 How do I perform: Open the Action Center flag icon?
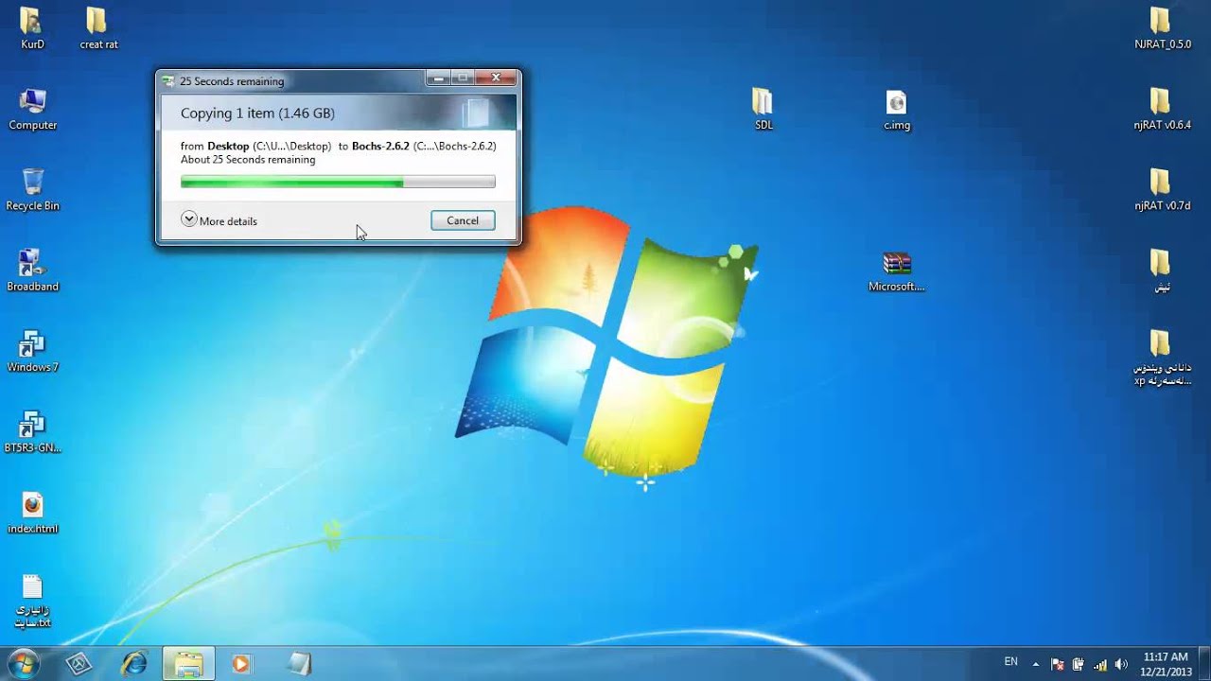1058,664
